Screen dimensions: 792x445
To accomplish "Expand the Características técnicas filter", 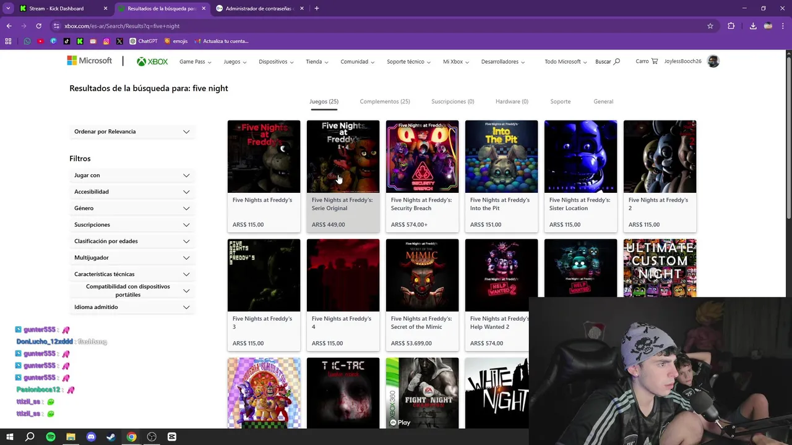I will point(132,274).
